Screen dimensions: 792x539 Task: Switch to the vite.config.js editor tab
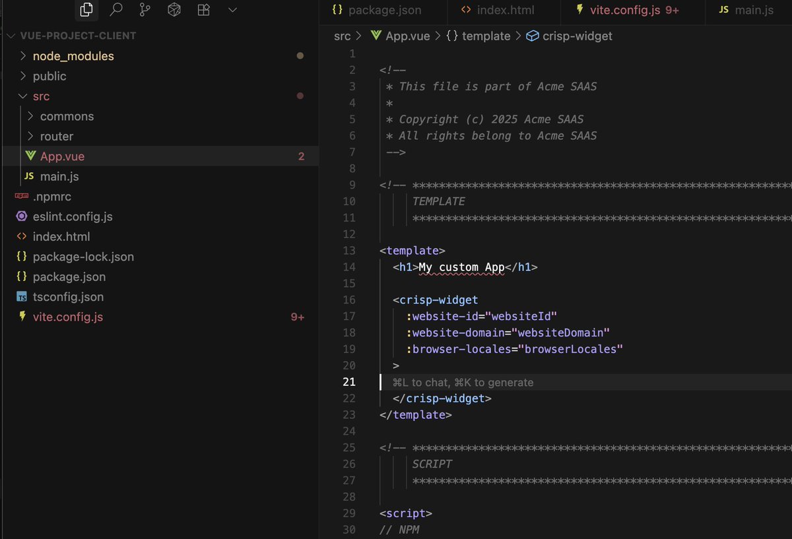point(632,10)
